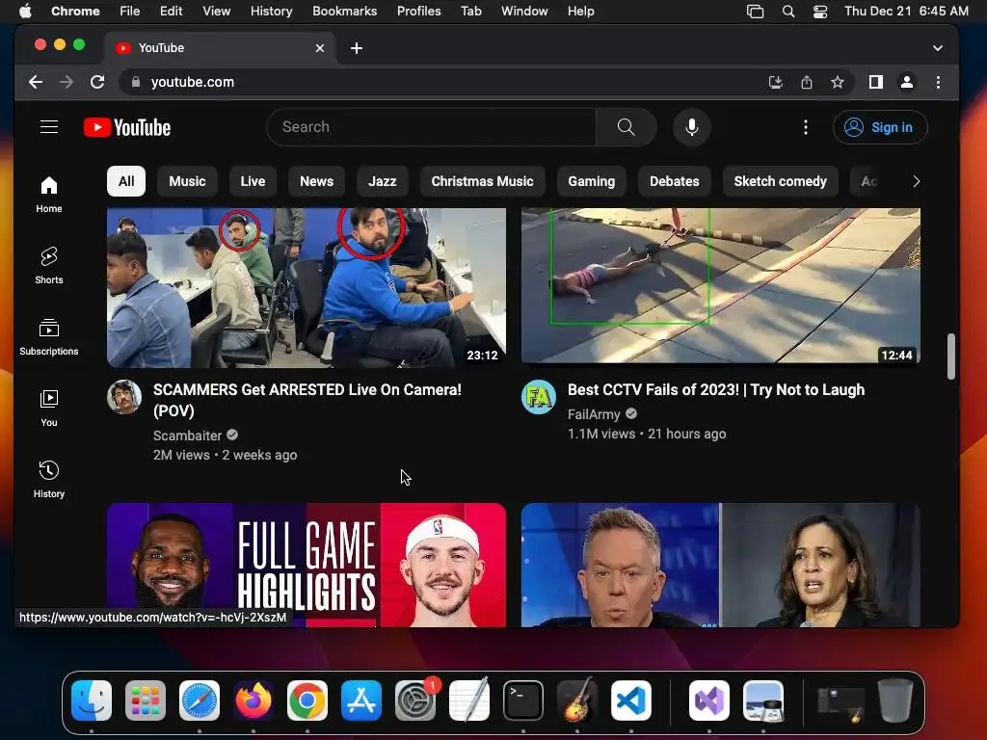Share this page via address bar icon
This screenshot has height=740, width=987.
[807, 82]
